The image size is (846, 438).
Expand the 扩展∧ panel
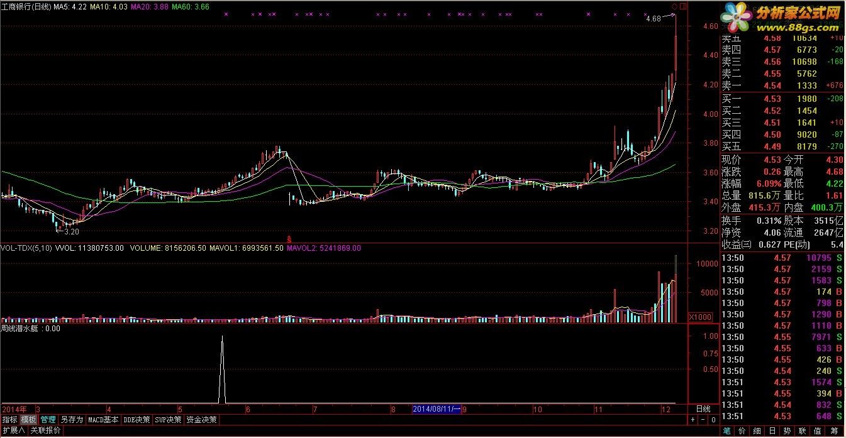pos(13,430)
